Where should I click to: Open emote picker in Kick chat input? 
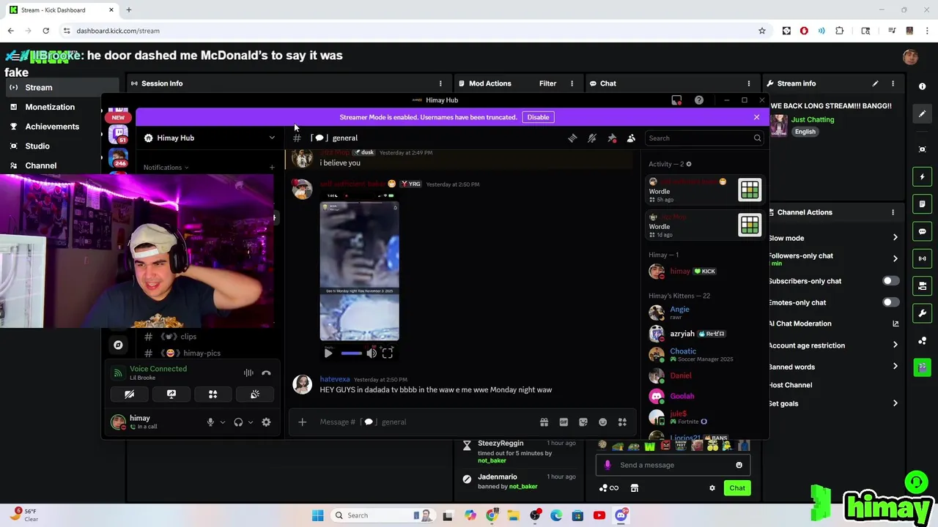739,465
